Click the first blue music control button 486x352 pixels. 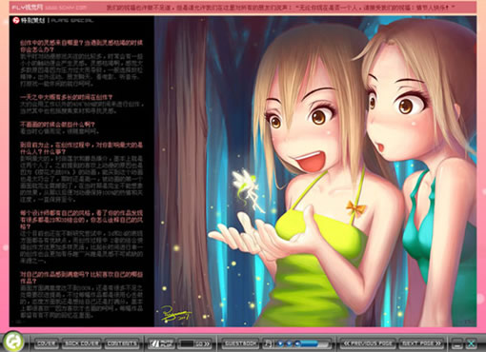coord(280,343)
